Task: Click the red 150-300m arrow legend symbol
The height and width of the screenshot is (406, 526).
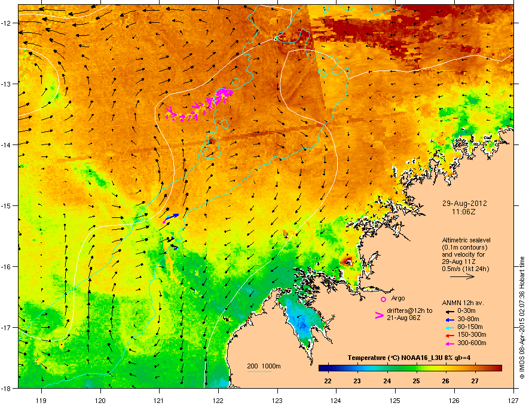Action: pyautogui.click(x=449, y=336)
